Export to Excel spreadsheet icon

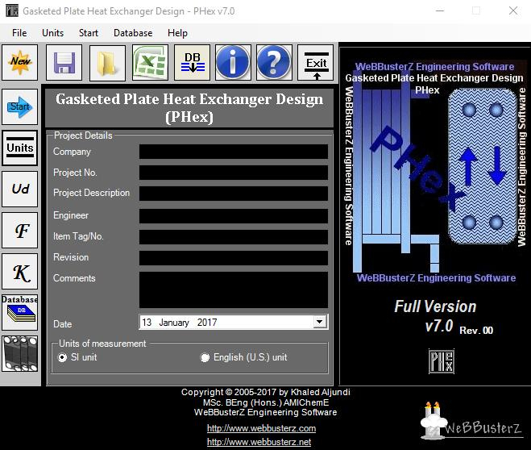tap(150, 62)
